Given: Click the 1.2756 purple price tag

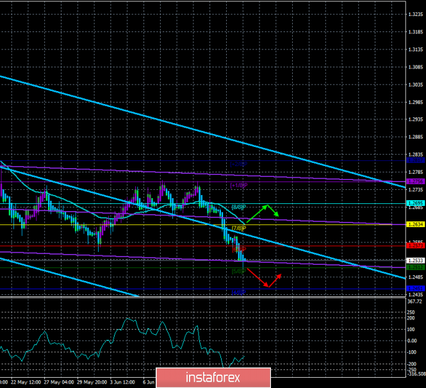Looking at the screenshot, I should (415, 181).
